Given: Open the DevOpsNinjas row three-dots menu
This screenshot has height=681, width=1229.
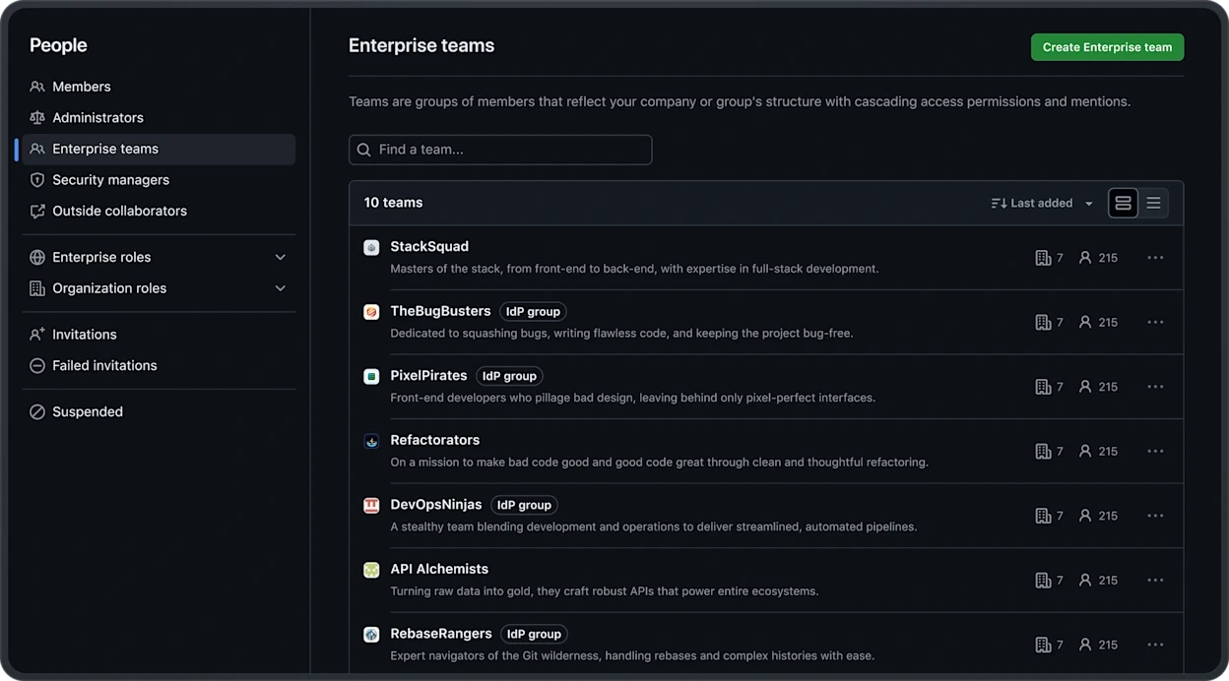Looking at the screenshot, I should 1155,516.
